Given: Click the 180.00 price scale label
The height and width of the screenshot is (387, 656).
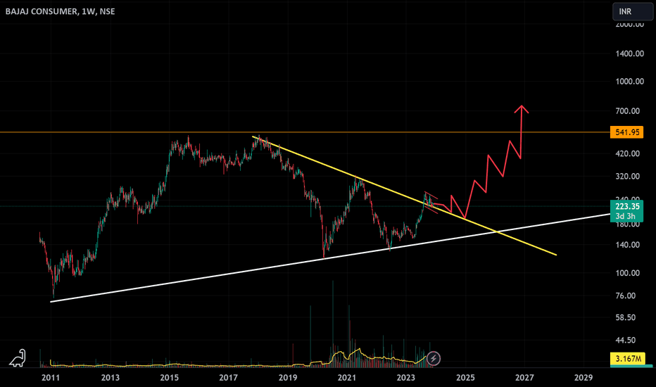Looking at the screenshot, I should [628, 224].
